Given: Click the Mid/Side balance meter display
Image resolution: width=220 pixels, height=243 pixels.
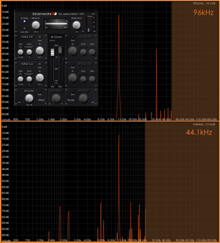Looking at the screenshot, I should pos(56,24).
